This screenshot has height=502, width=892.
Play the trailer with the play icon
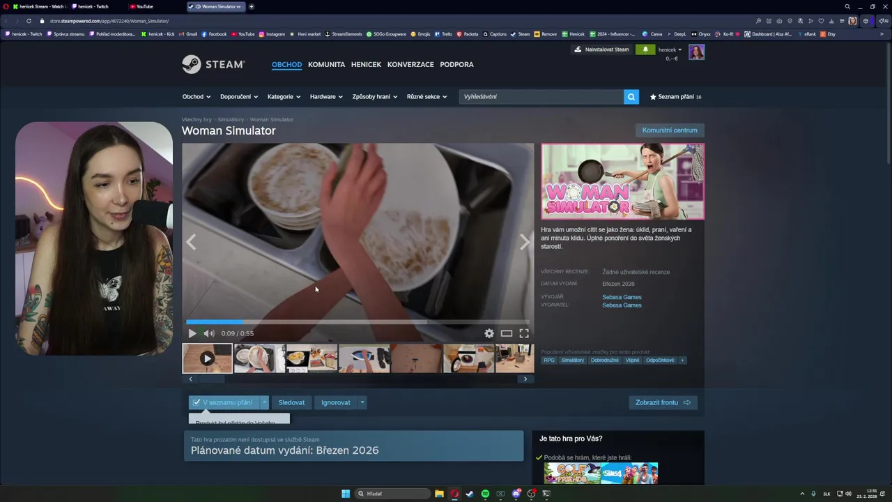[192, 333]
